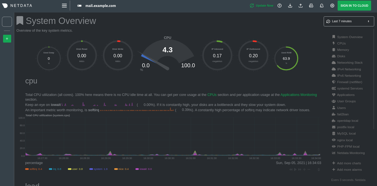Open the hamburger menu icon
Image resolution: width=377 pixels, height=186 pixels.
64,6
